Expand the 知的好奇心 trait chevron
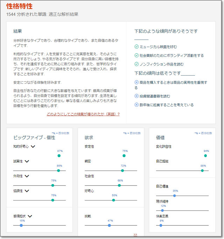This screenshot has width=224, height=239. pyautogui.click(x=33, y=147)
